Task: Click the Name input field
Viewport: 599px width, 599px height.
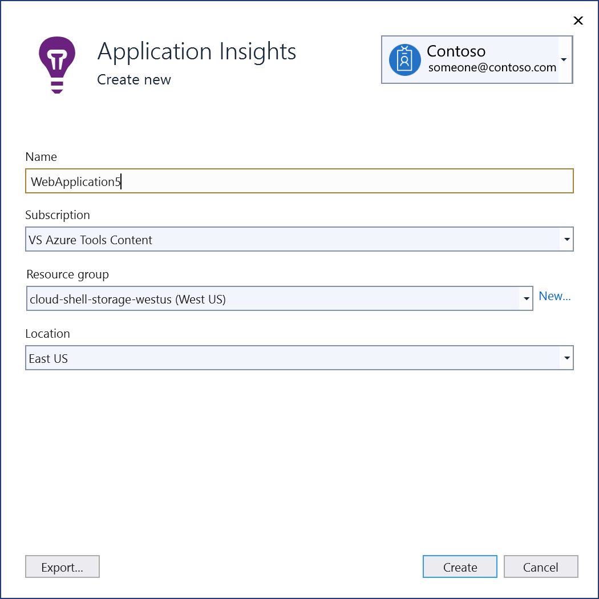Action: tap(299, 181)
